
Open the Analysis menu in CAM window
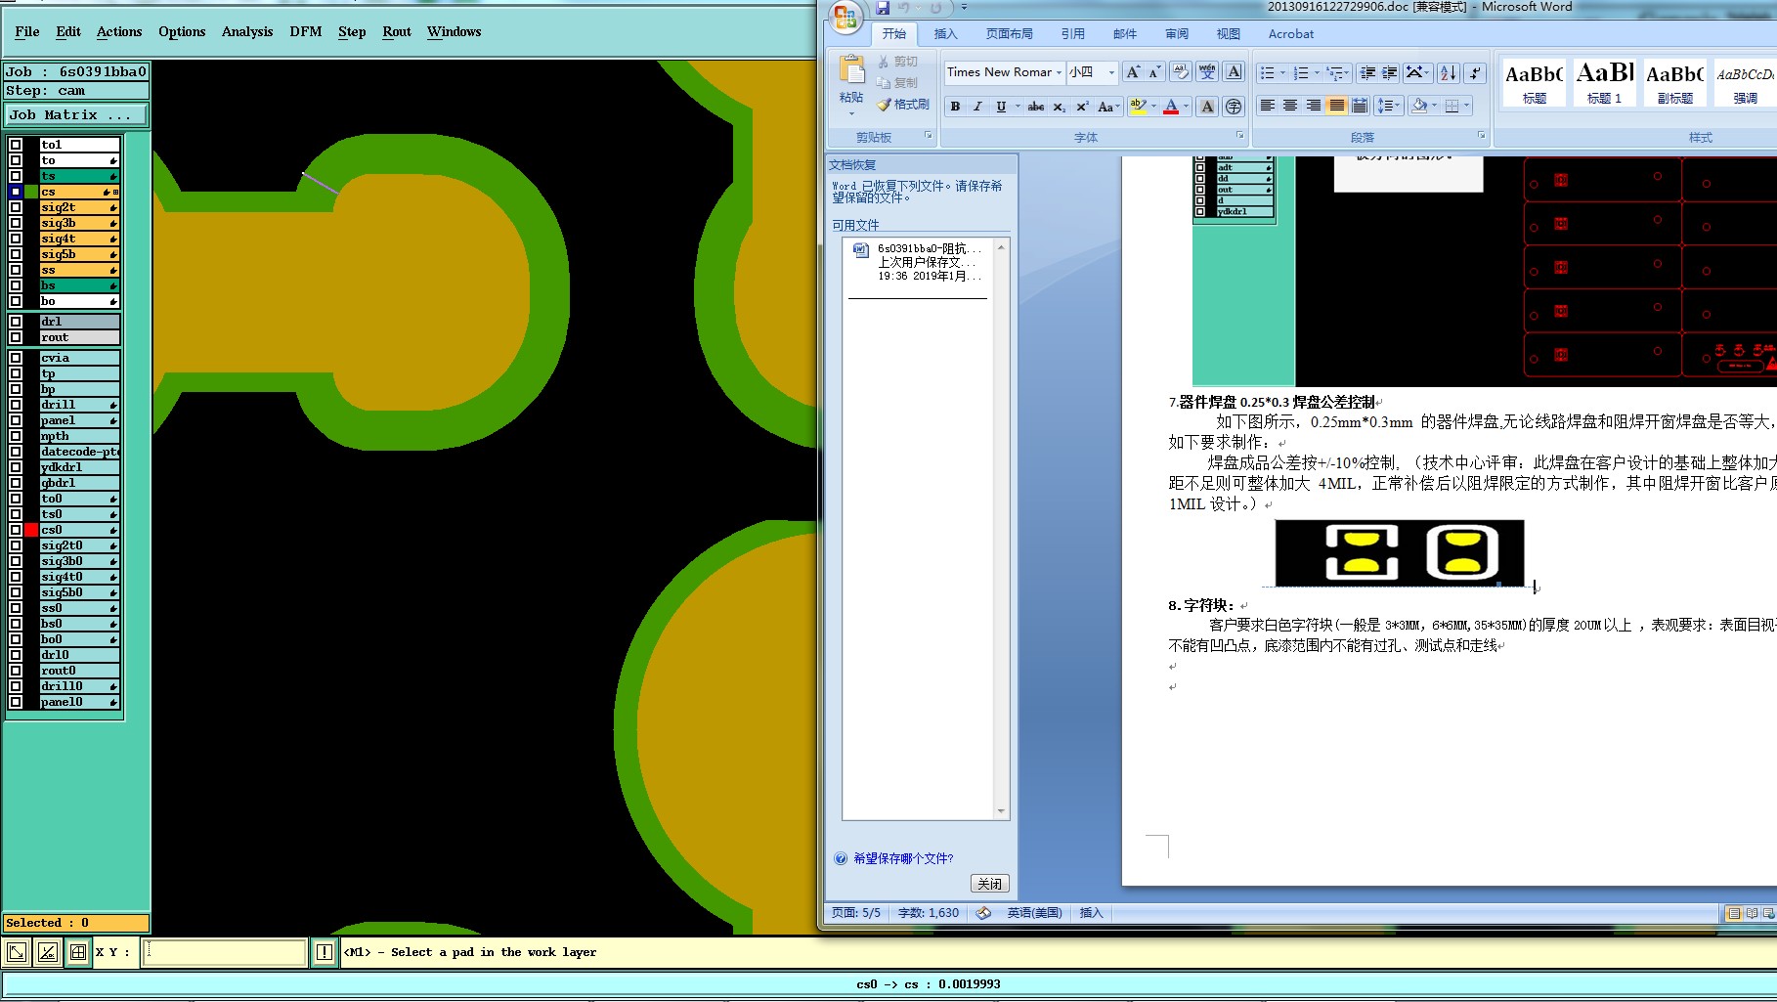[247, 32]
